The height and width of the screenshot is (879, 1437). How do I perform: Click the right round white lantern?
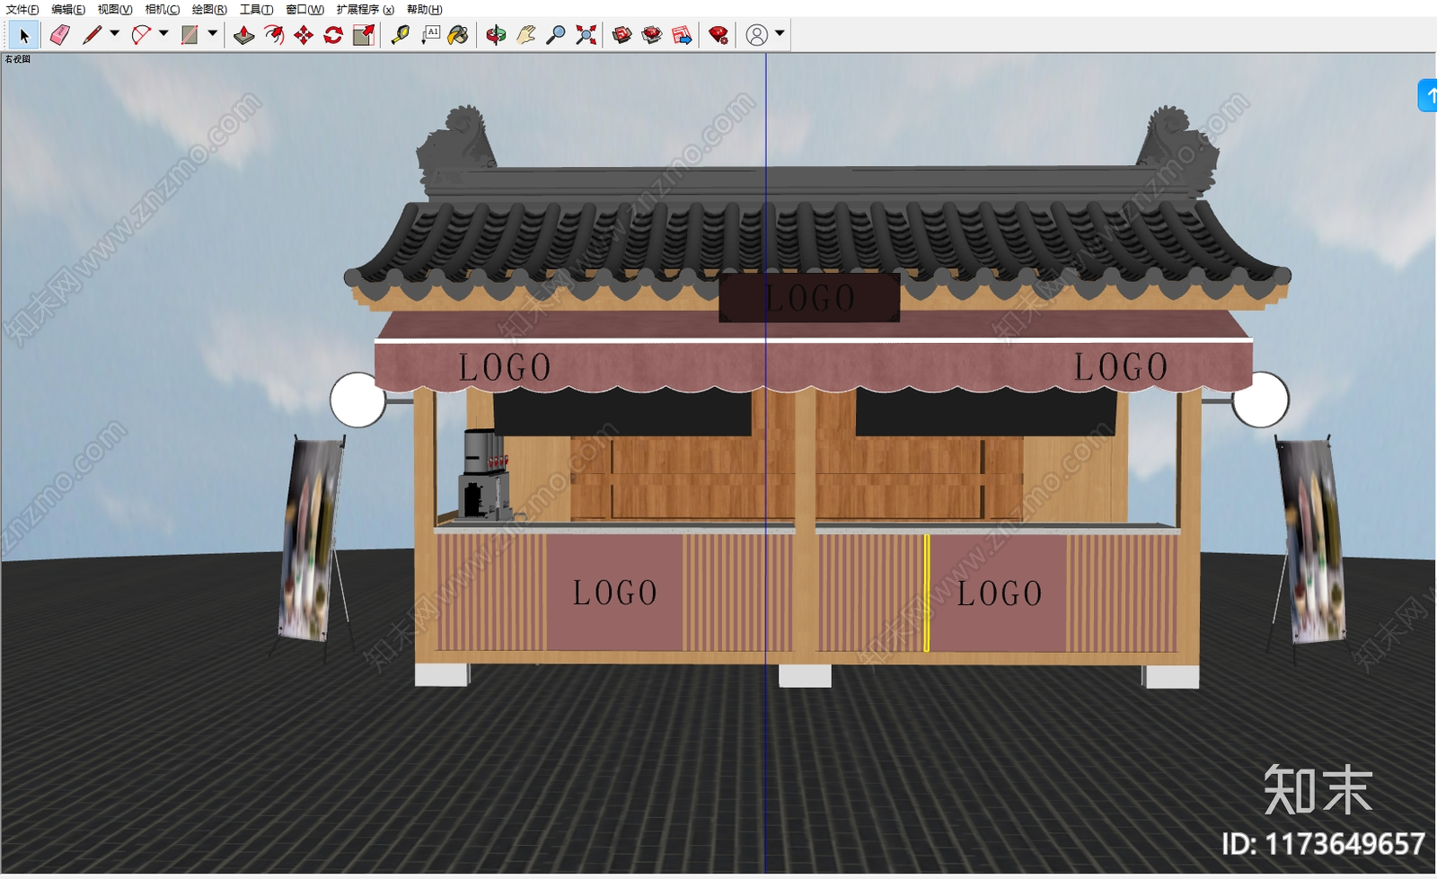coord(1260,400)
